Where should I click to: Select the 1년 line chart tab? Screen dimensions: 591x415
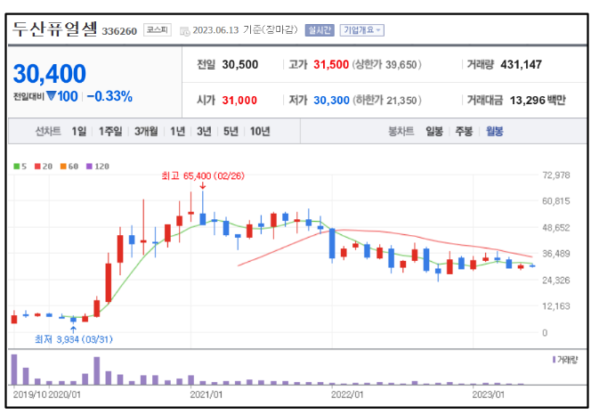coord(177,131)
